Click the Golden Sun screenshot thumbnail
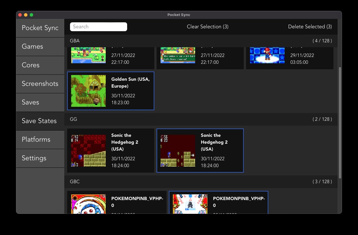Viewport: 358px width, 235px height. [88, 91]
